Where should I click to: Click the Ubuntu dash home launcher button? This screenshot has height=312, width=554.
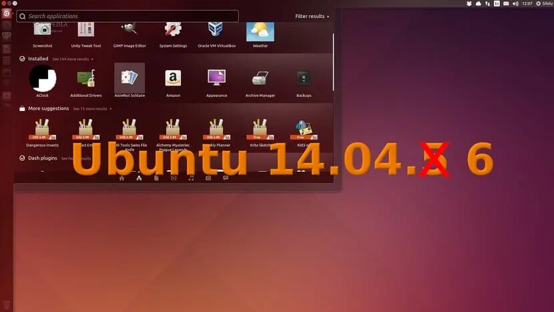7,13
